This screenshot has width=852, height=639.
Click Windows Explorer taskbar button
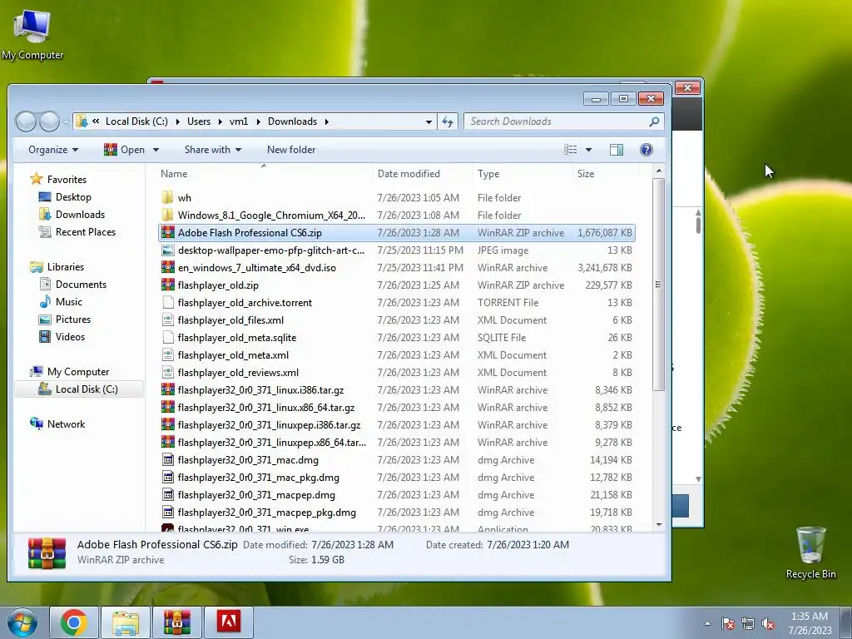coord(126,622)
